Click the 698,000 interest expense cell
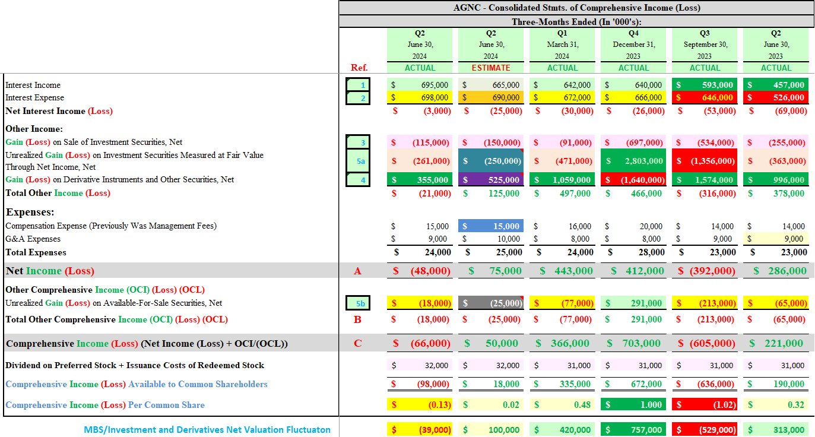This screenshot has width=815, height=437. [x=420, y=98]
